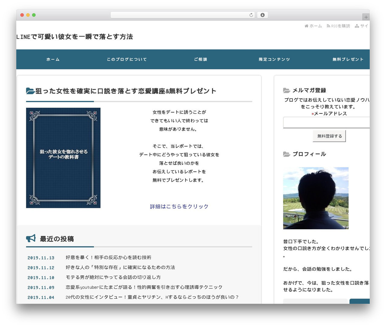
Task: Click the メルマガ登録 heading text
Action: pos(309,90)
